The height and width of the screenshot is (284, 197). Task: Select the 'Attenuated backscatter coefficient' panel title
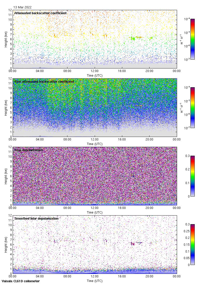click(x=40, y=13)
